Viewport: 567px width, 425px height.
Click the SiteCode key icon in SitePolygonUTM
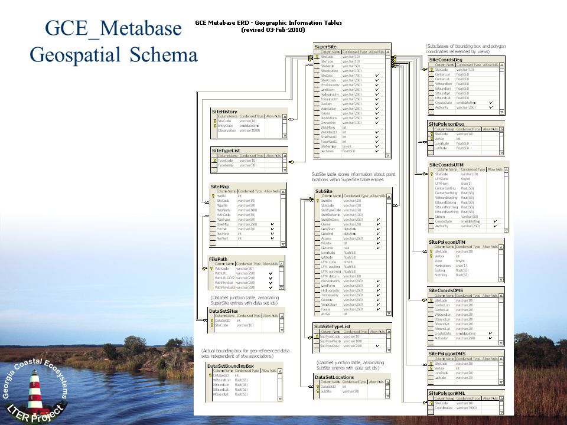click(x=431, y=251)
